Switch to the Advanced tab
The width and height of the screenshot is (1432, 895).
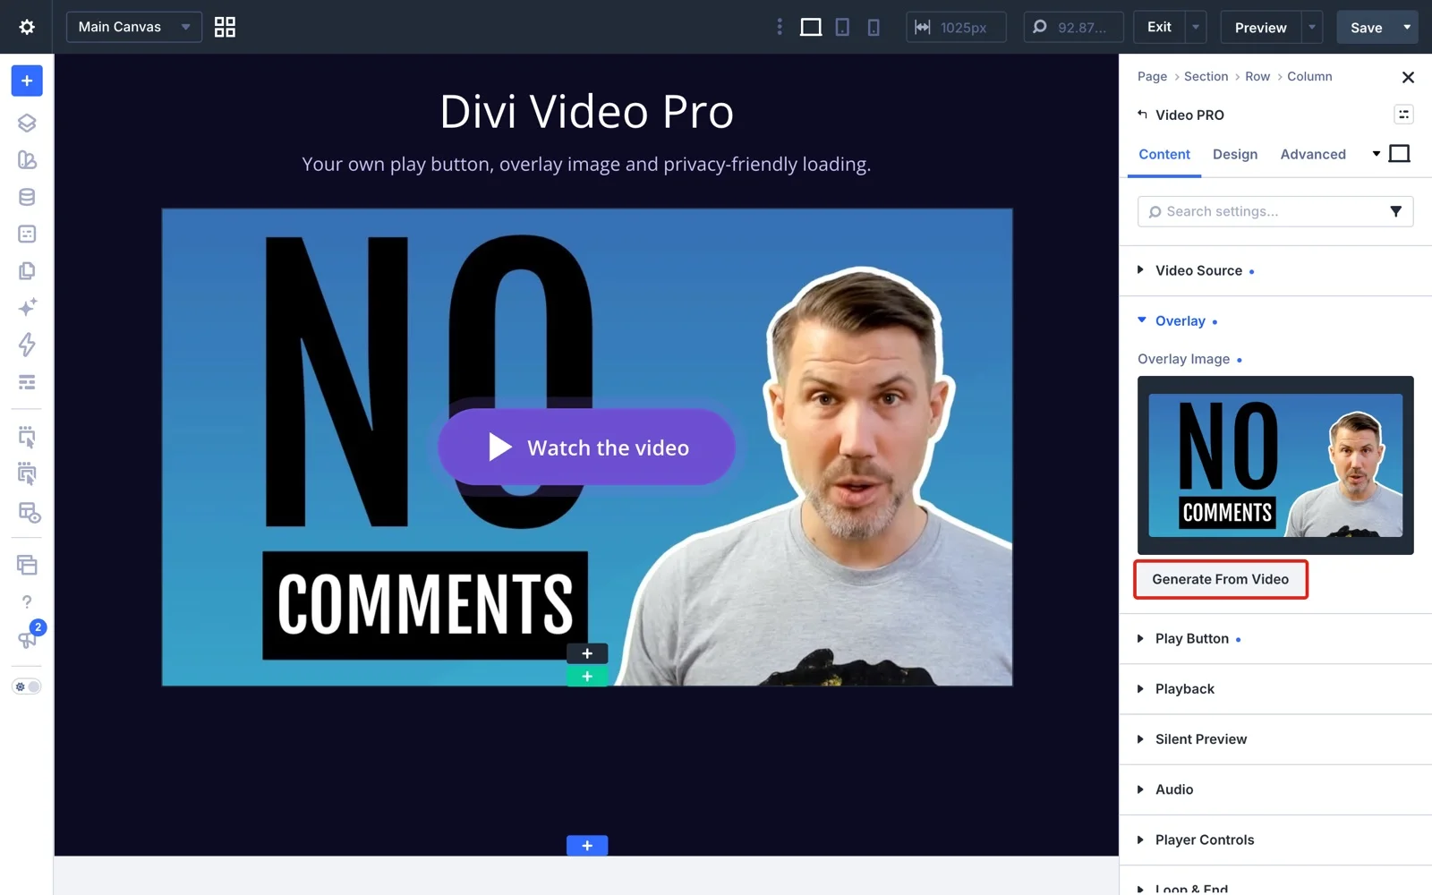coord(1313,154)
